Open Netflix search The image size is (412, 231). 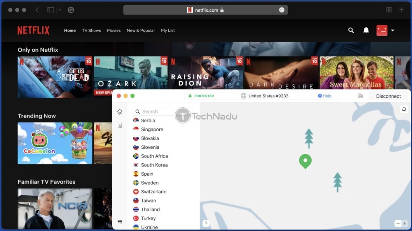click(x=351, y=30)
